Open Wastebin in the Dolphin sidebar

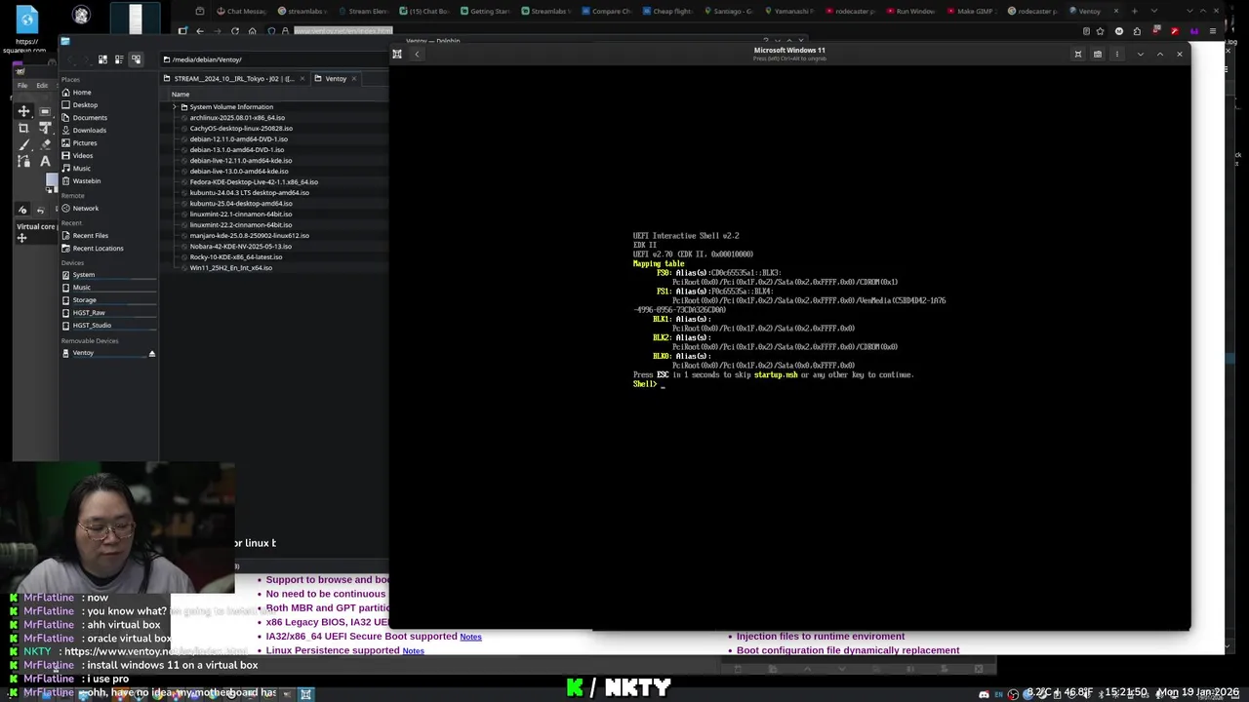86,181
